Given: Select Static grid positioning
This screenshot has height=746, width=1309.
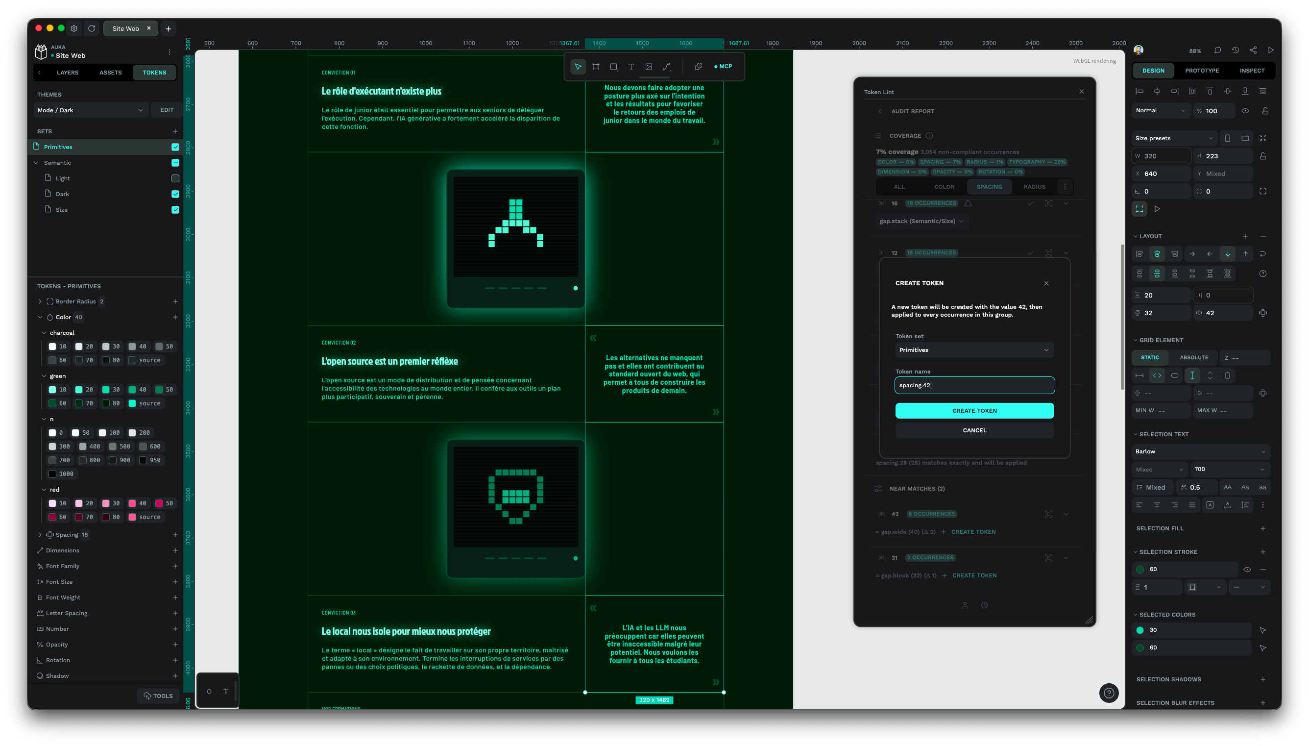Looking at the screenshot, I should coord(1149,358).
